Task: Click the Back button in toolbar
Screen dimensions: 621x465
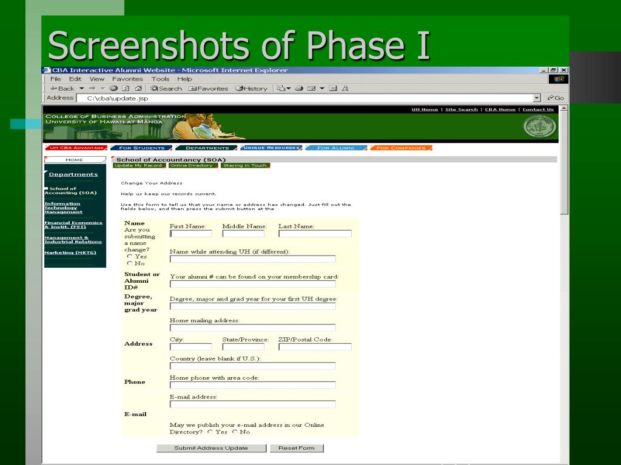Action: tap(62, 88)
